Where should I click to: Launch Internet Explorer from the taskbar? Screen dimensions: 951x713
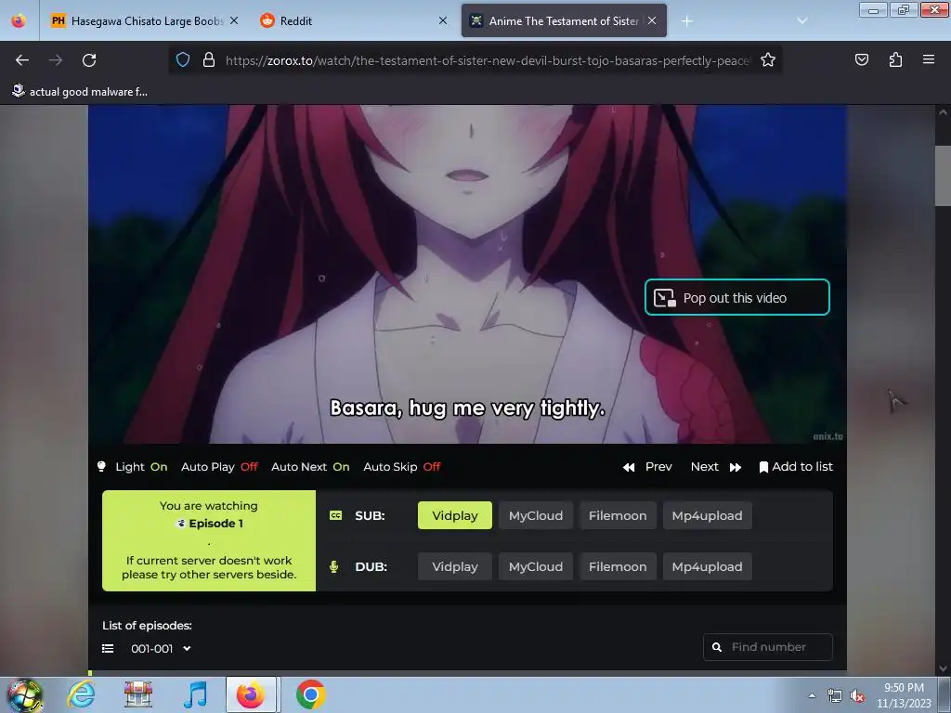[x=82, y=694]
